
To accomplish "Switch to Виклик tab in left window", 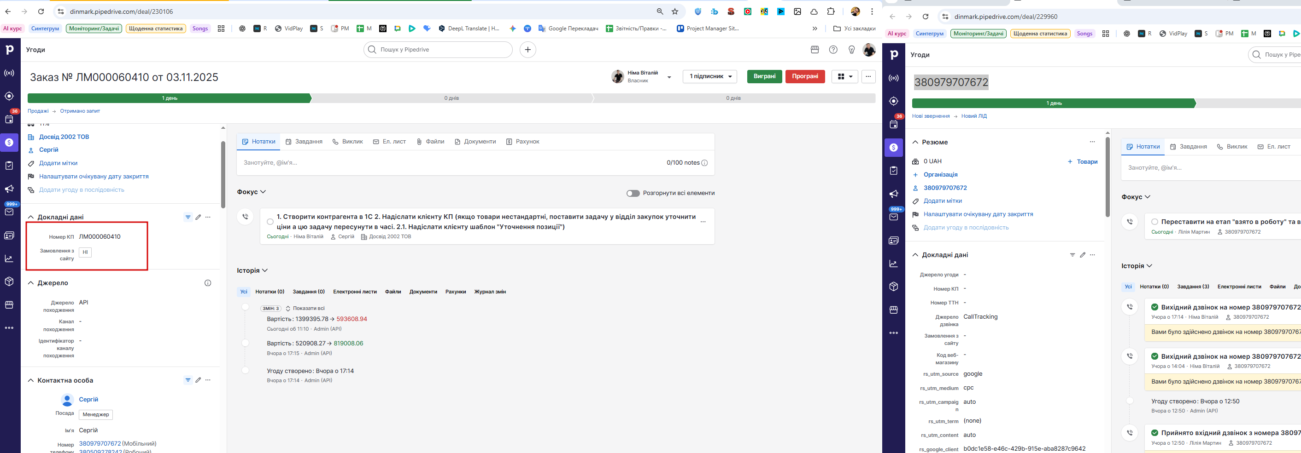I will 347,142.
